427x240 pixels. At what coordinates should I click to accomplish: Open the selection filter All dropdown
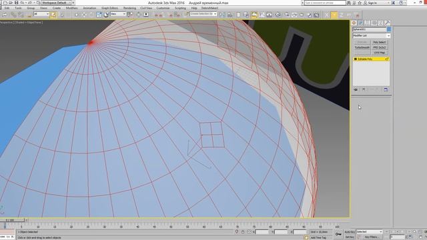pyautogui.click(x=41, y=14)
